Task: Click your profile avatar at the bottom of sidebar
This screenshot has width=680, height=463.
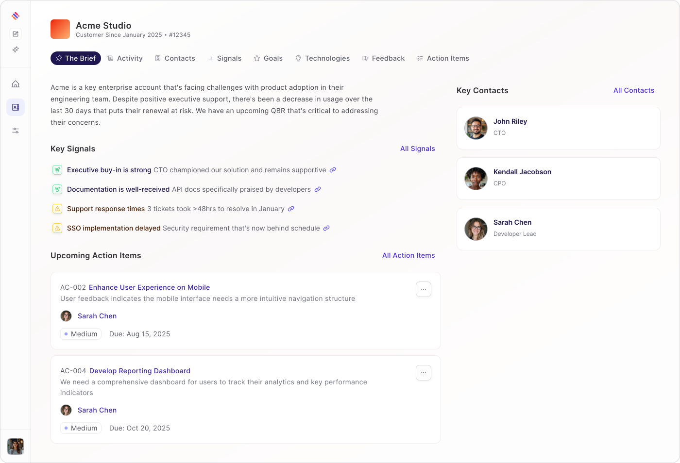Action: (x=16, y=446)
